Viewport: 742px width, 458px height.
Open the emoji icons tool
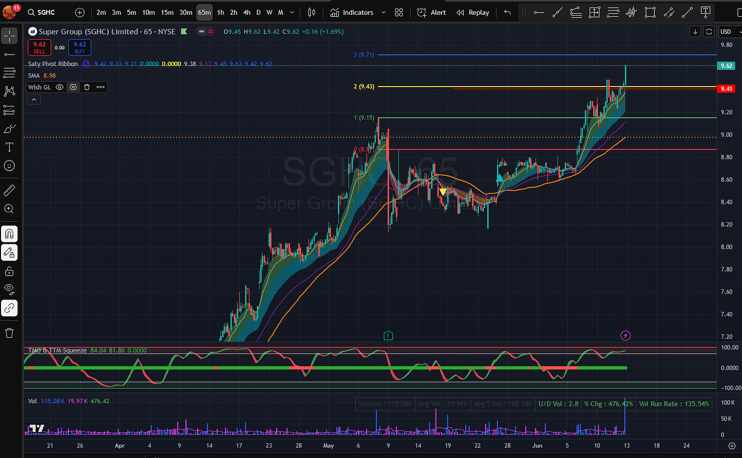pos(9,166)
